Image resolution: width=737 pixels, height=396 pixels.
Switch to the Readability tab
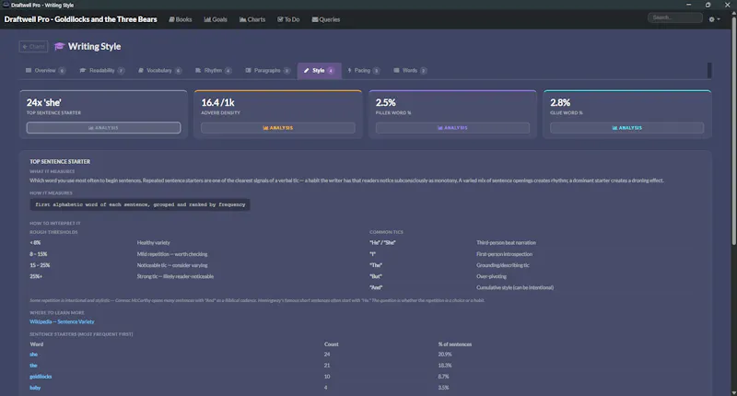click(102, 71)
